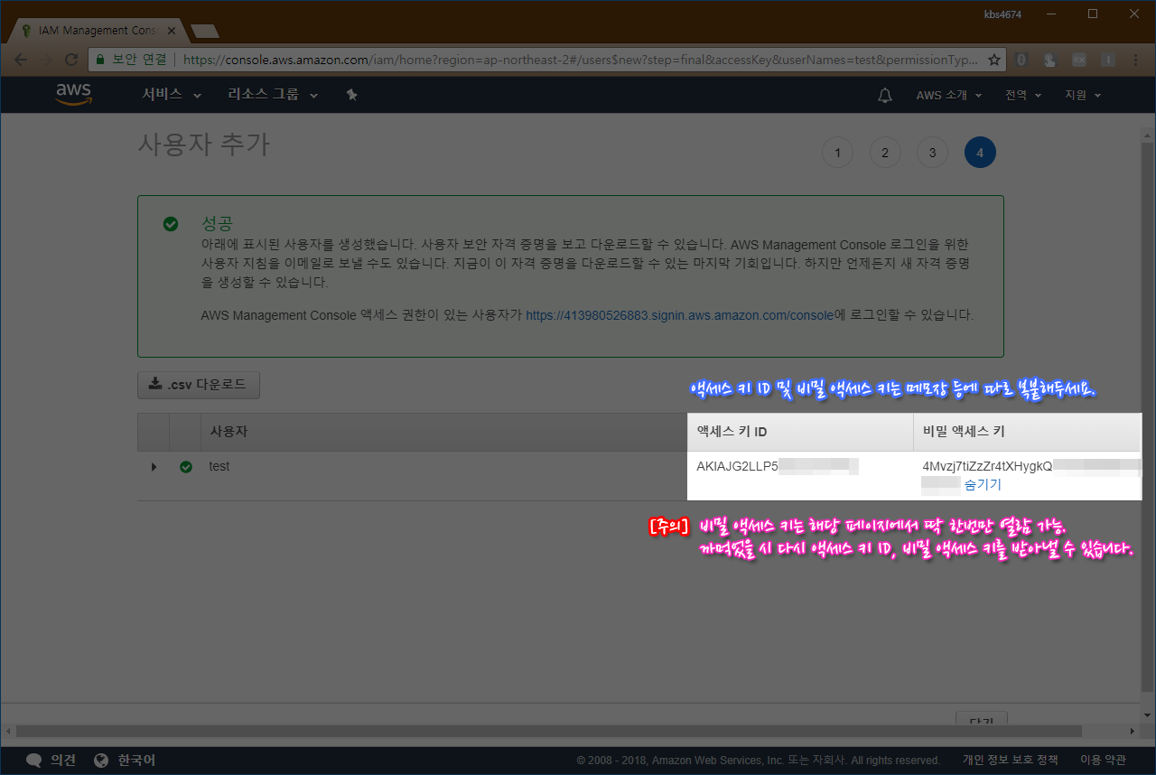Open the Chrome three-dot menu

pos(1135,60)
